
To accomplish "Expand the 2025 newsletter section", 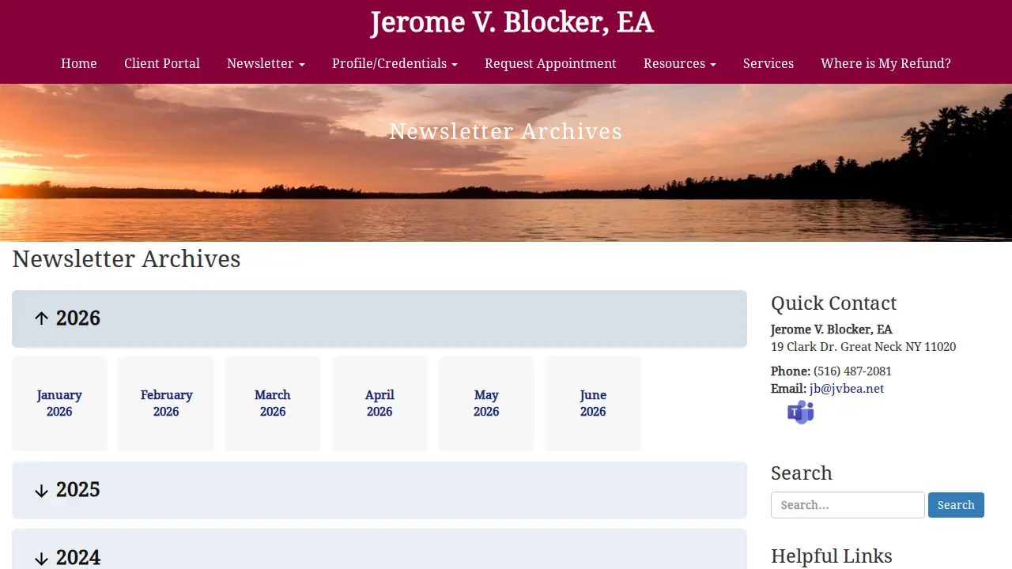I will click(379, 490).
